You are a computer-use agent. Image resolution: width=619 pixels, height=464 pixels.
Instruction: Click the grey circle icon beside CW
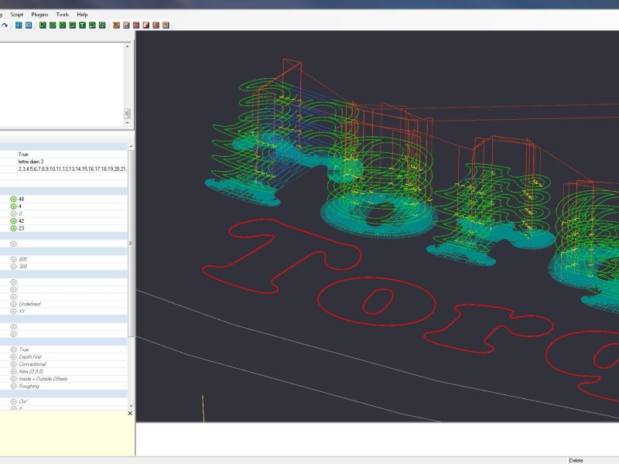13,401
